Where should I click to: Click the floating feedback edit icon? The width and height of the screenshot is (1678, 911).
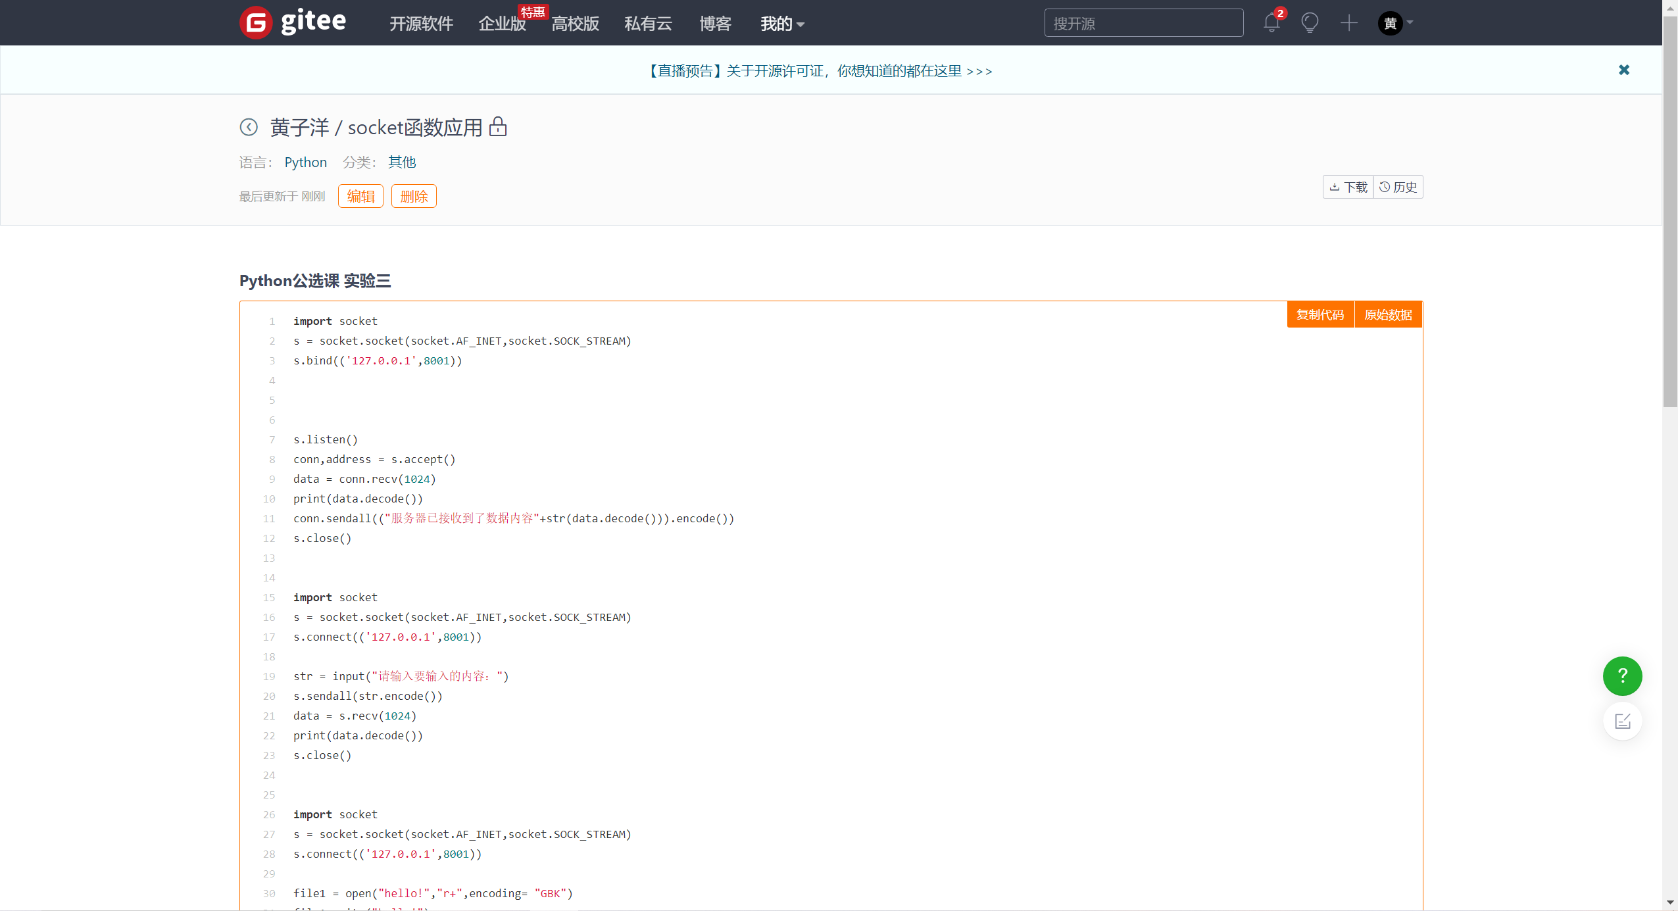(1622, 722)
